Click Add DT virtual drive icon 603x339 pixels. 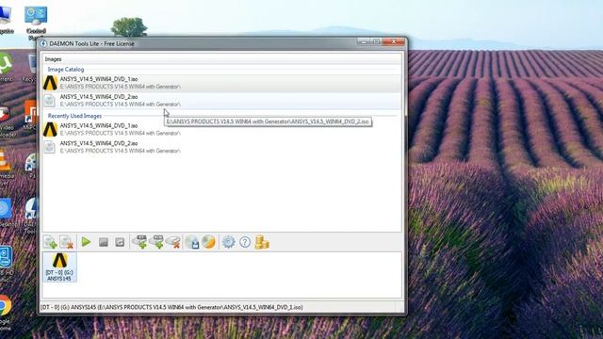click(139, 242)
